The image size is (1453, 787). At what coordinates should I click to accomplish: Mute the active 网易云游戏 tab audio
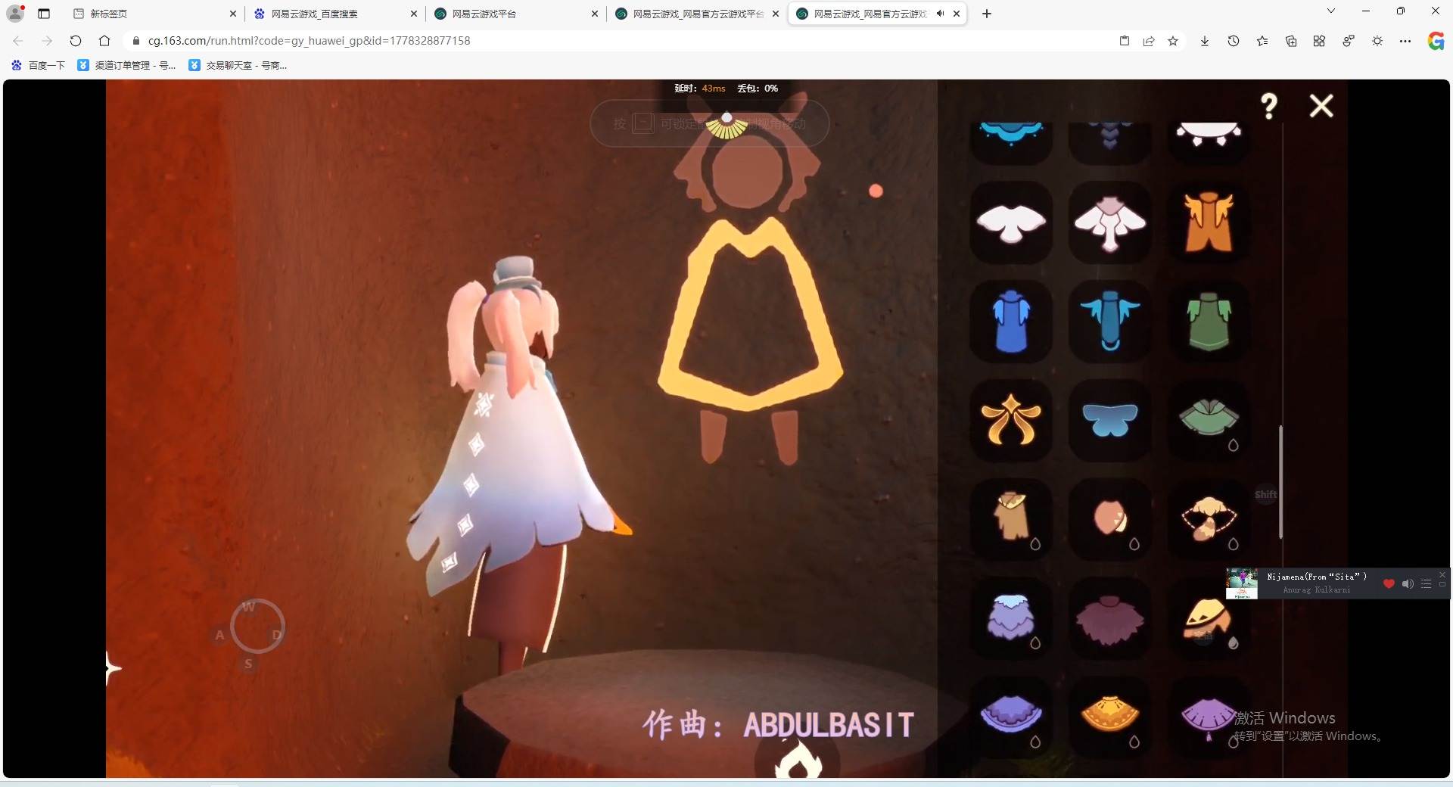click(x=940, y=14)
